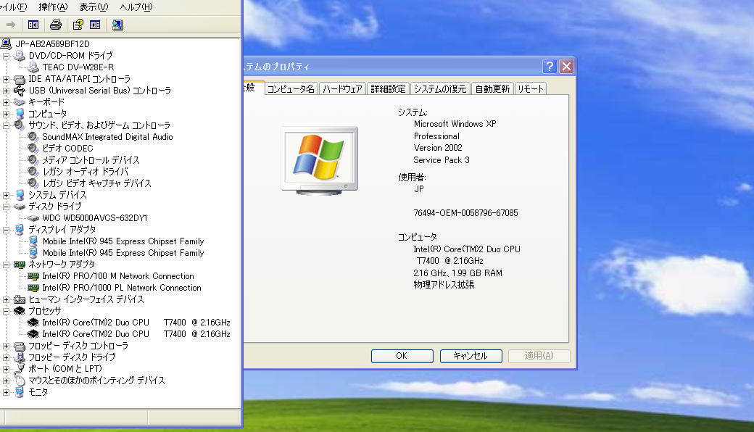Select the second Intel Core2 Duo T7400 row
This screenshot has height=432, width=754.
[136, 334]
